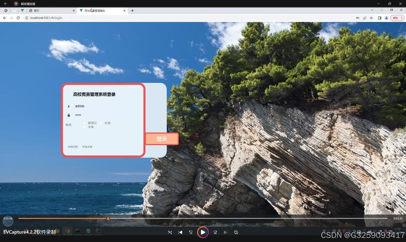Screen dimensions: 406x242
Task: Go forward in the browser
Action: click(11, 18)
